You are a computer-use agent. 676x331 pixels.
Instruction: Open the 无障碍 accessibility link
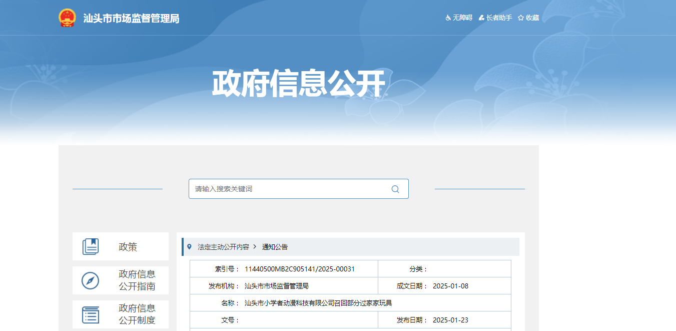pyautogui.click(x=462, y=18)
